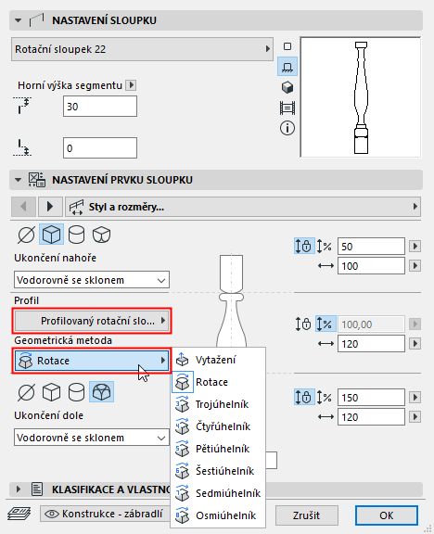The width and height of the screenshot is (434, 534).
Task: Select box top end shape icon
Action: tap(51, 235)
